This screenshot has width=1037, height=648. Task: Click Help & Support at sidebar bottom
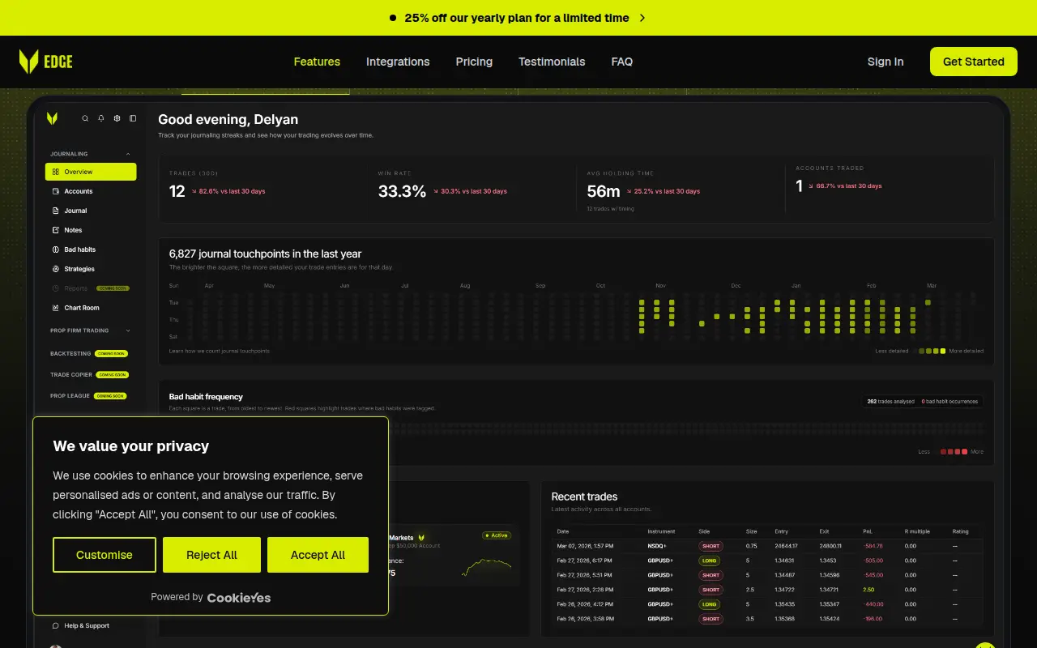pyautogui.click(x=81, y=625)
